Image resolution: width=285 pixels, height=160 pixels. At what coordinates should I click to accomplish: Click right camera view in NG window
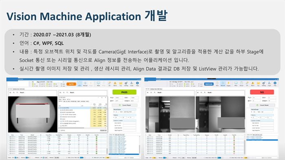pos(221,114)
